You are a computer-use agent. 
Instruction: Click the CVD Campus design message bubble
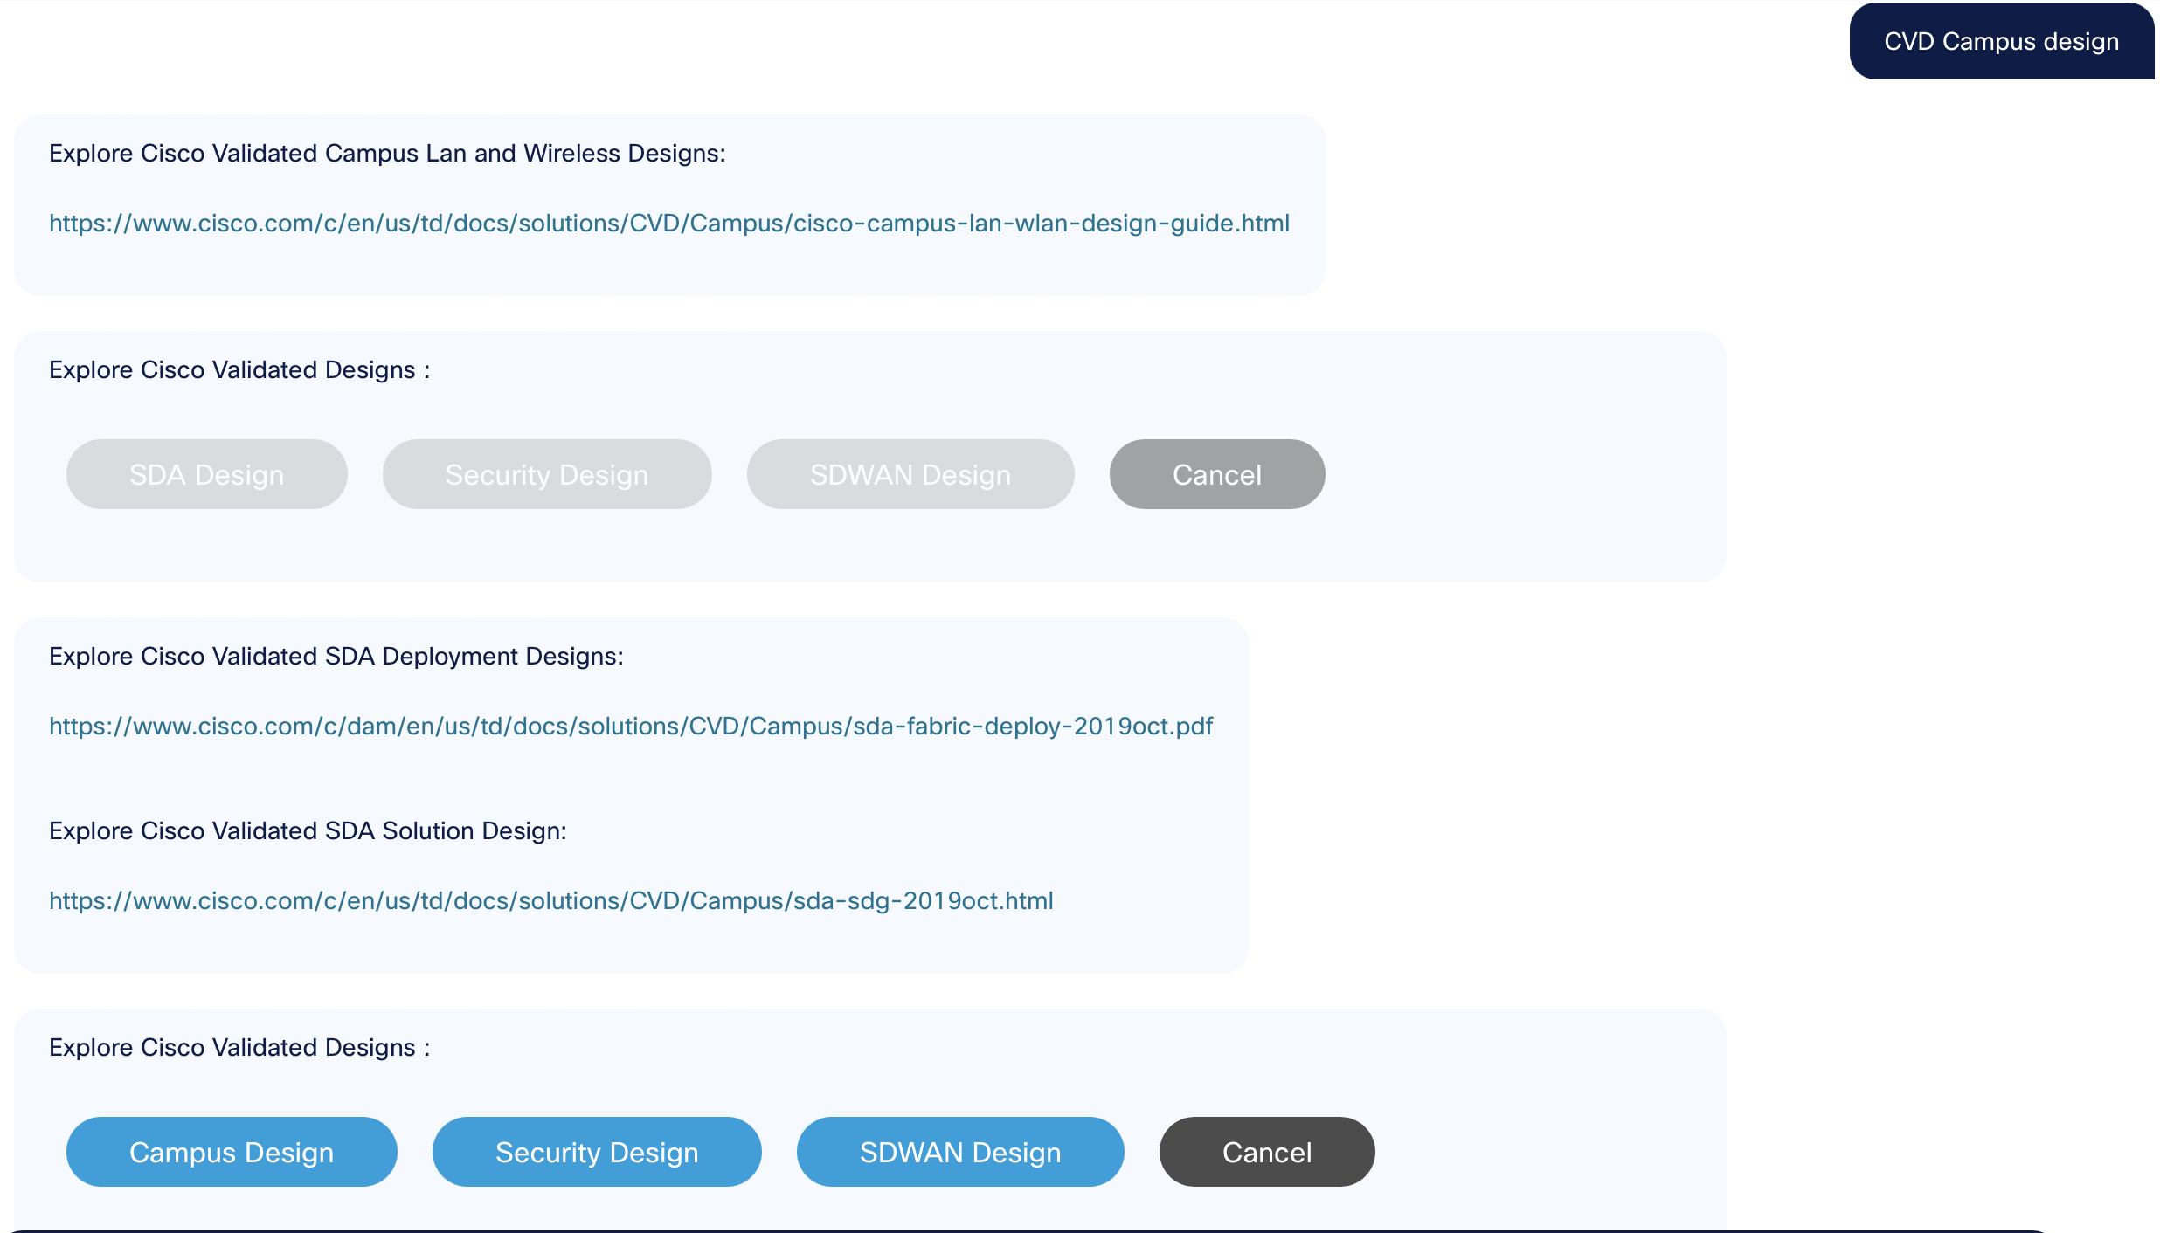[2001, 42]
